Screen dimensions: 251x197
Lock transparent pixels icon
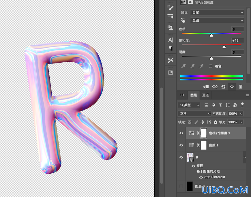click(190, 122)
